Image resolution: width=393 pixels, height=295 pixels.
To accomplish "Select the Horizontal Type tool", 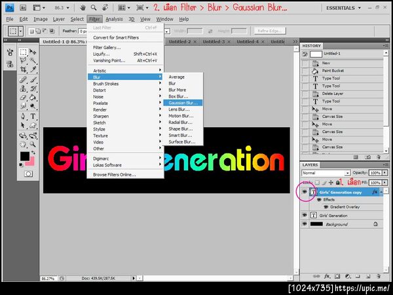I will coord(33,117).
